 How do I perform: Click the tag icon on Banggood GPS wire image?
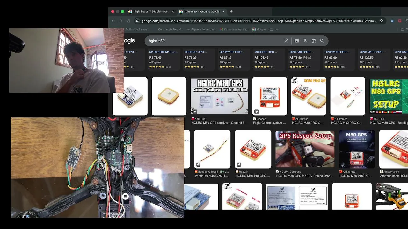pos(198,165)
